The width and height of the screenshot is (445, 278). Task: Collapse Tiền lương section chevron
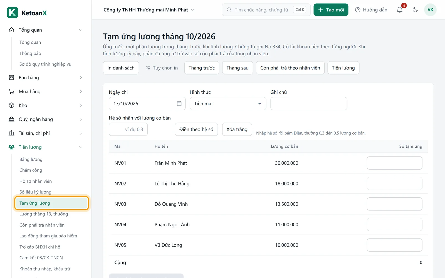point(81,147)
